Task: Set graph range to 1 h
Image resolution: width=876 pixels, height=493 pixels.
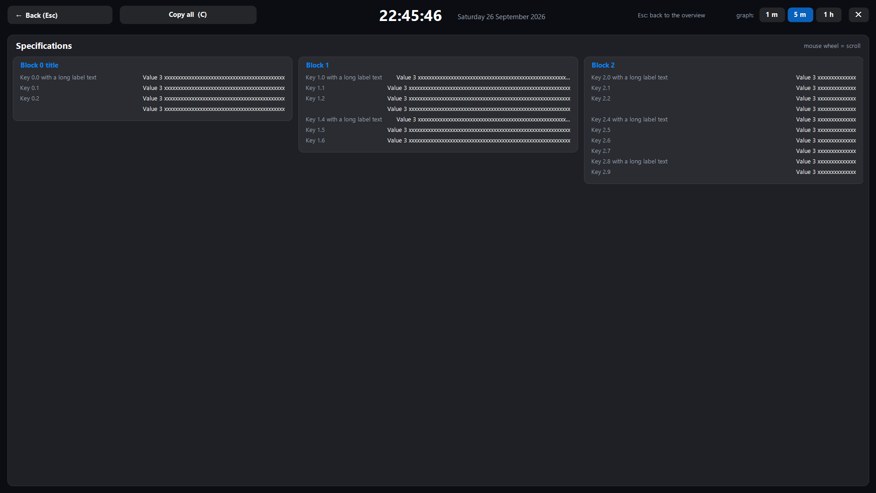Action: (829, 15)
